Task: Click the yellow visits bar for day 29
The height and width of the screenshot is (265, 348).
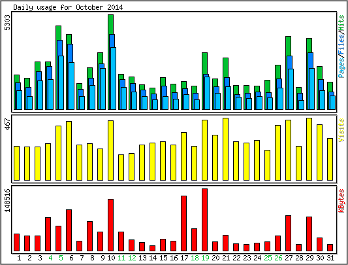Action: (x=309, y=149)
